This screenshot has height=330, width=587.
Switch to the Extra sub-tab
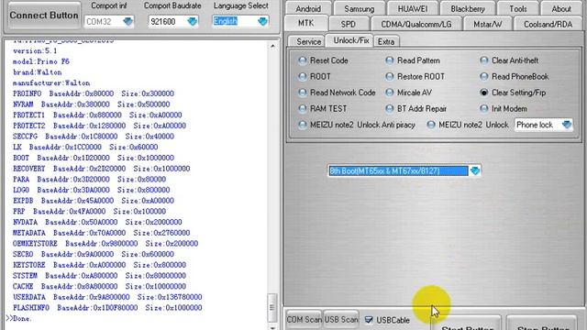pos(386,41)
